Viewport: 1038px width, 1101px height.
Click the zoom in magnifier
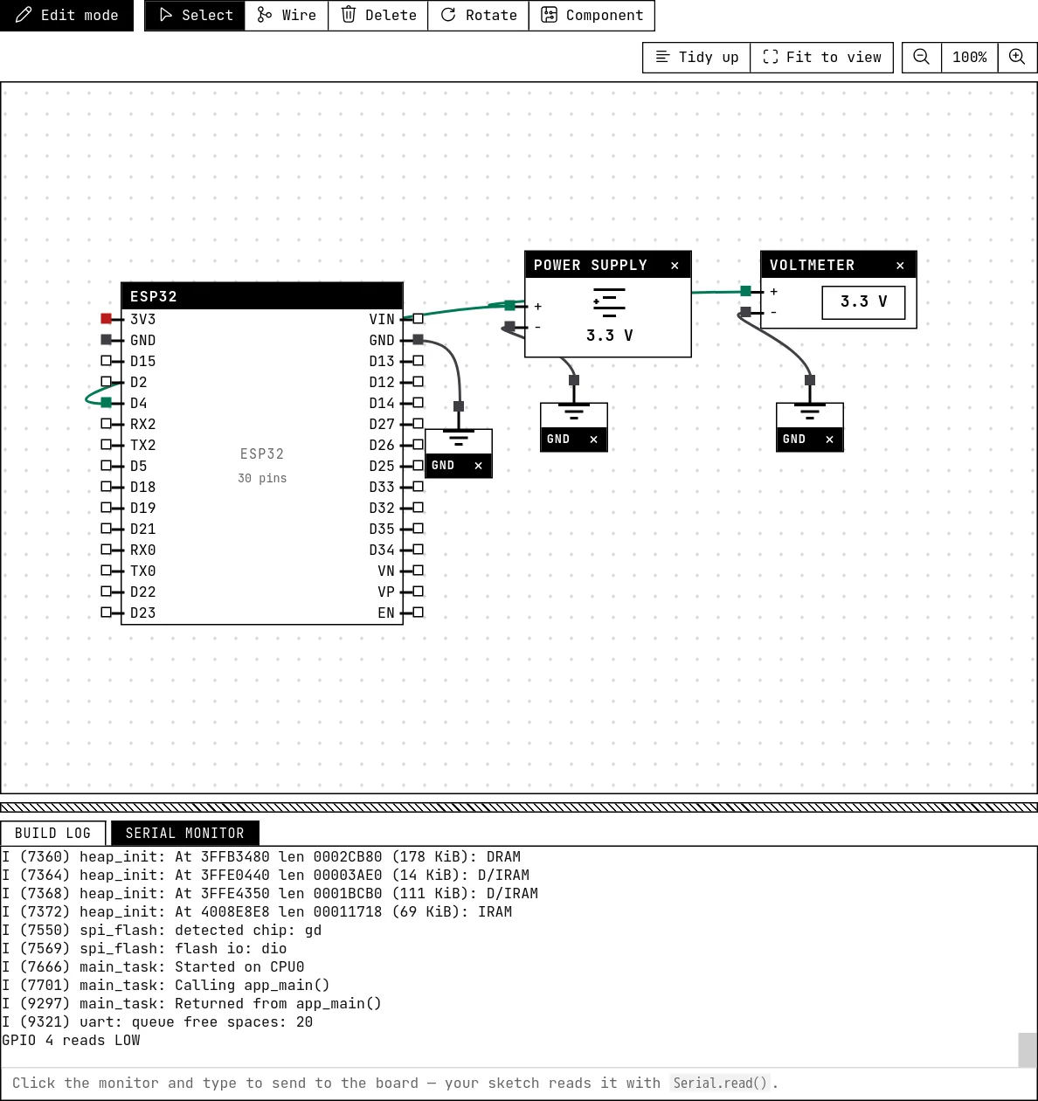click(x=1017, y=57)
